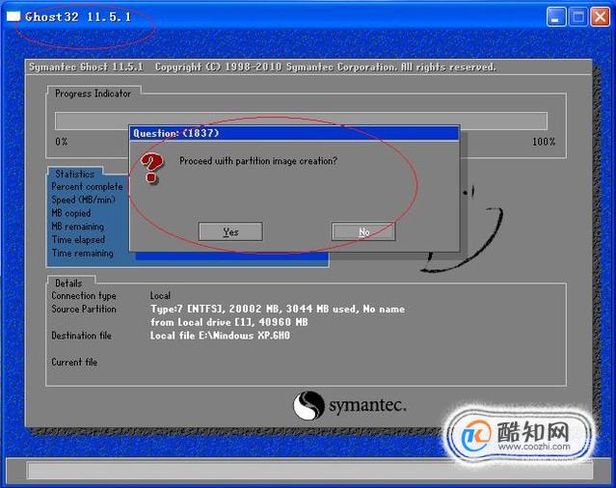This screenshot has height=488, width=616.
Task: Click the Progress Indicator label
Action: 93,94
